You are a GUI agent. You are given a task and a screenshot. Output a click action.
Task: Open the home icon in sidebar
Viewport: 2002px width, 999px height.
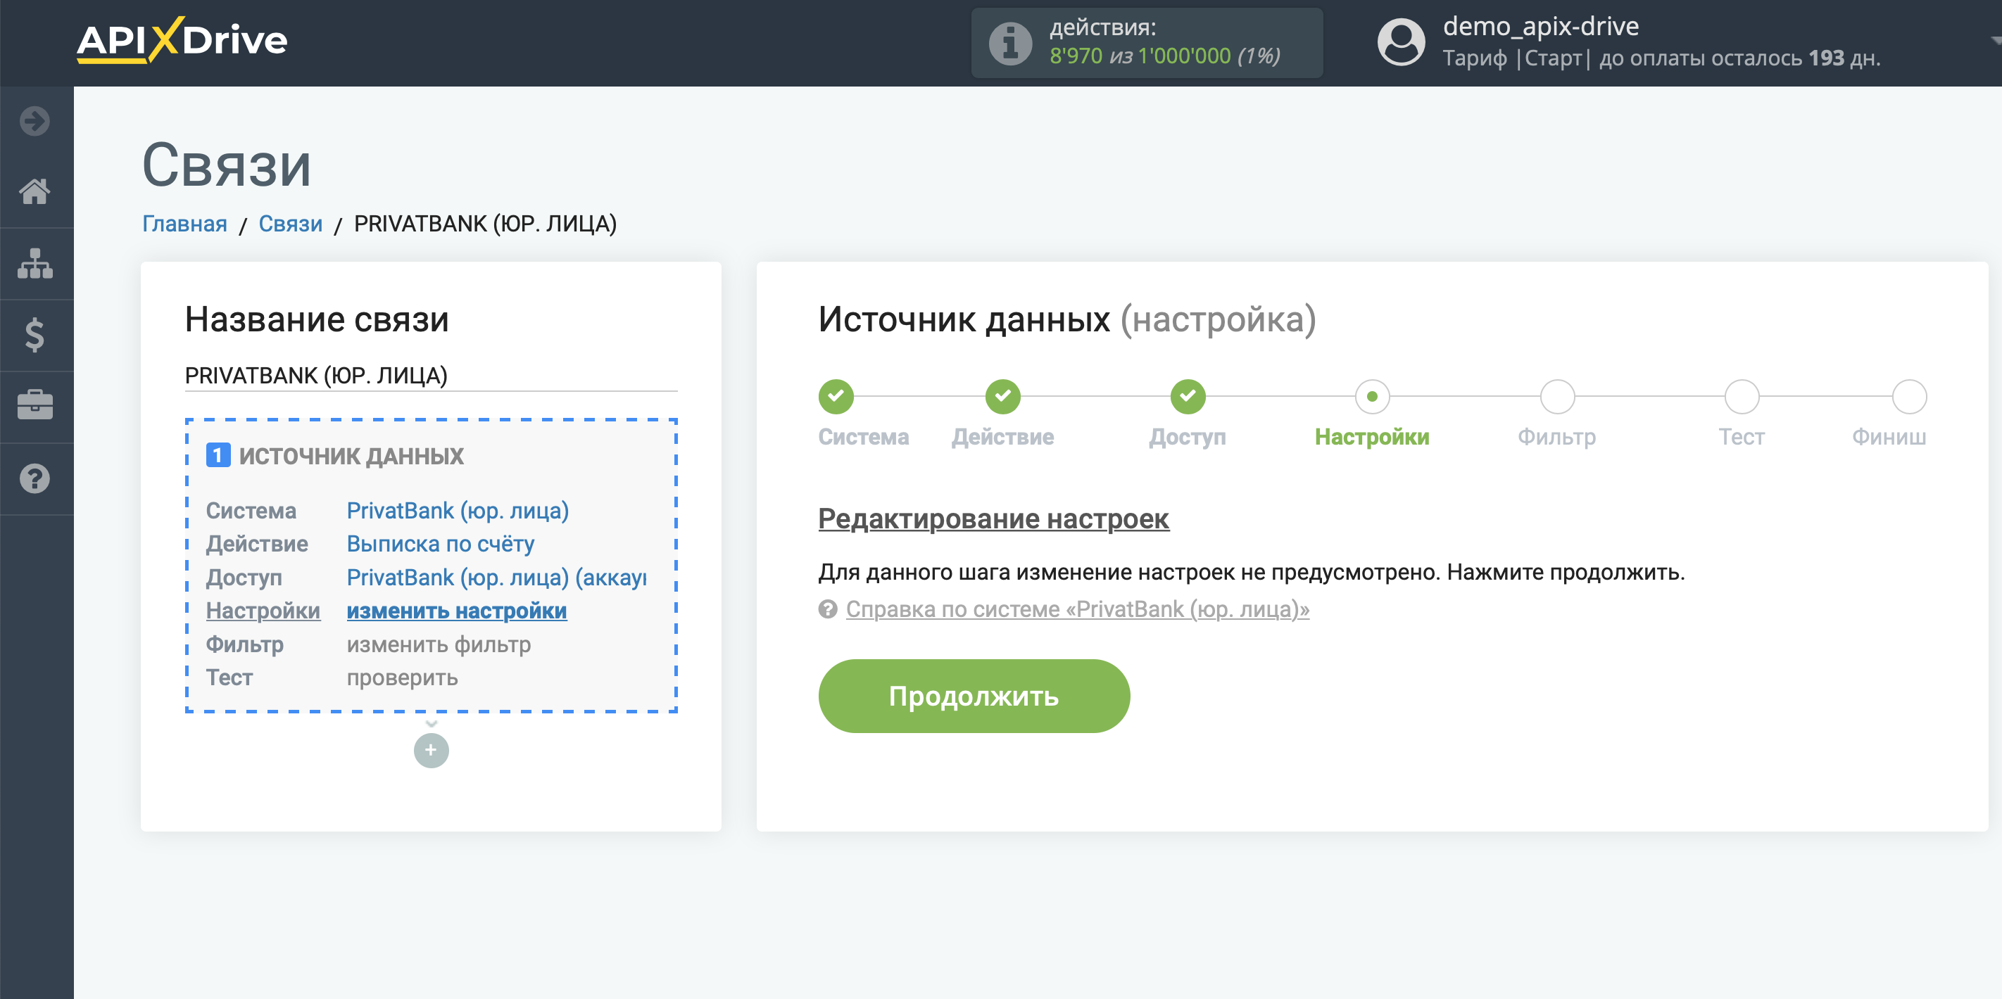click(35, 191)
